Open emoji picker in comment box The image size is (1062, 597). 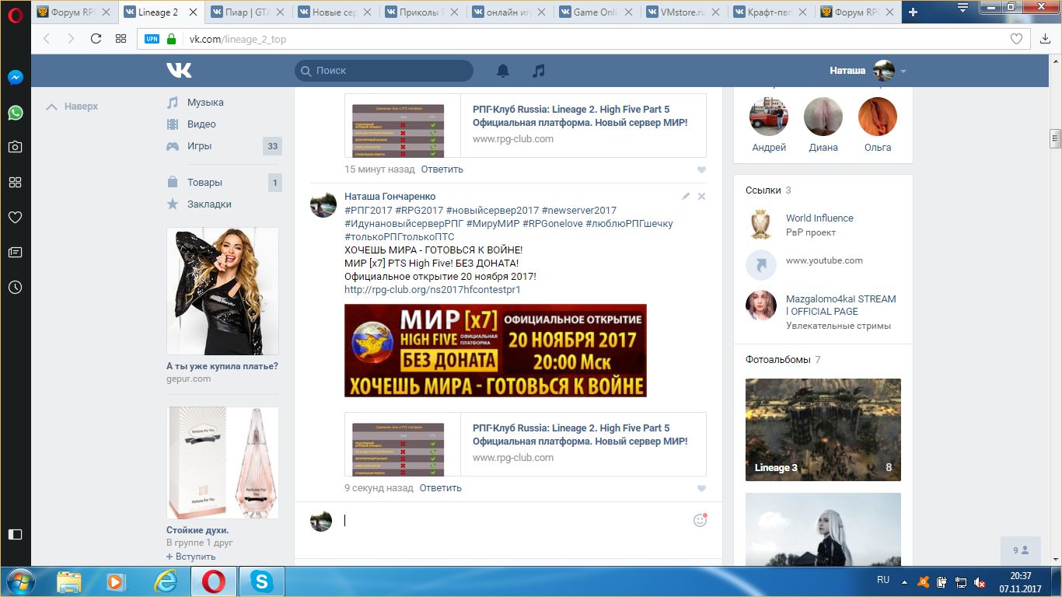coord(700,520)
